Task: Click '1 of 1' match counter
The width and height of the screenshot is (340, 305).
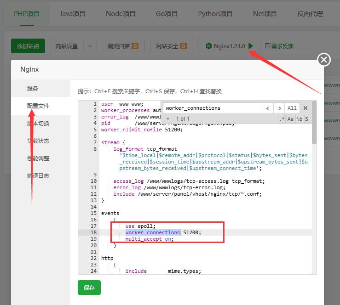Action: point(183,119)
